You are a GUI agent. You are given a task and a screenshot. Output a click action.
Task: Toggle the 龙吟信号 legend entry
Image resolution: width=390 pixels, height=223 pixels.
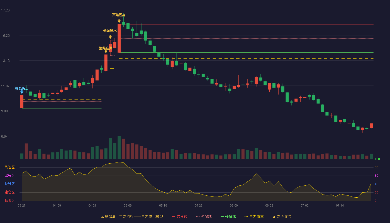[282, 216]
